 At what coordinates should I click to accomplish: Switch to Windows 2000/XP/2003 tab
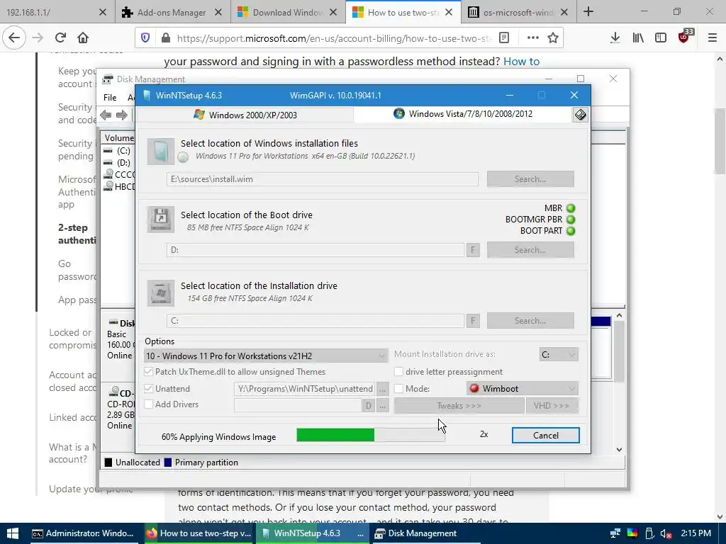pos(245,115)
